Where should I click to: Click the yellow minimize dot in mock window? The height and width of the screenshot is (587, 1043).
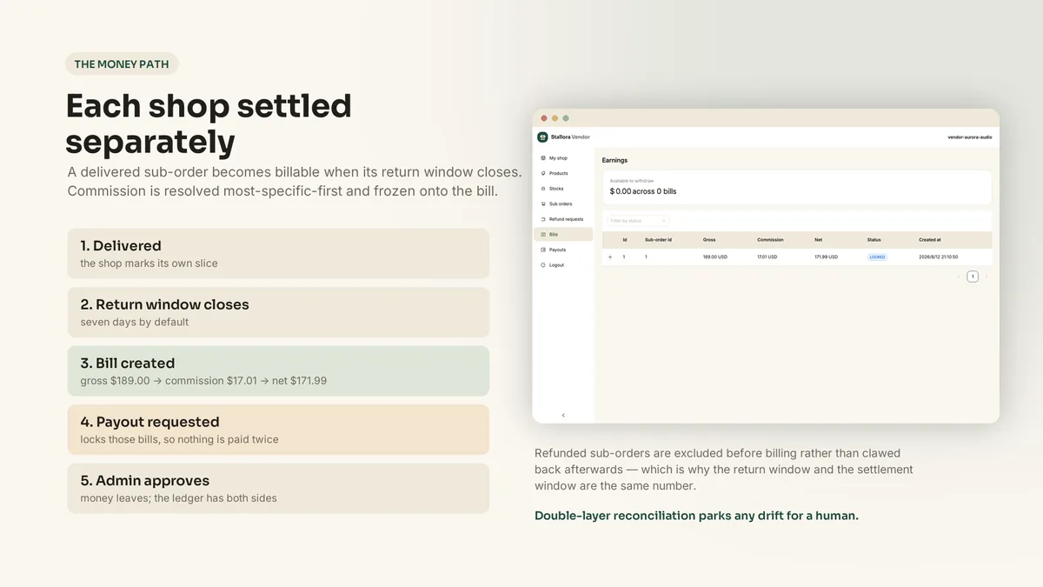tap(555, 118)
